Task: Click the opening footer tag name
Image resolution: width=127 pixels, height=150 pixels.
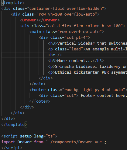Action: pos(39,90)
